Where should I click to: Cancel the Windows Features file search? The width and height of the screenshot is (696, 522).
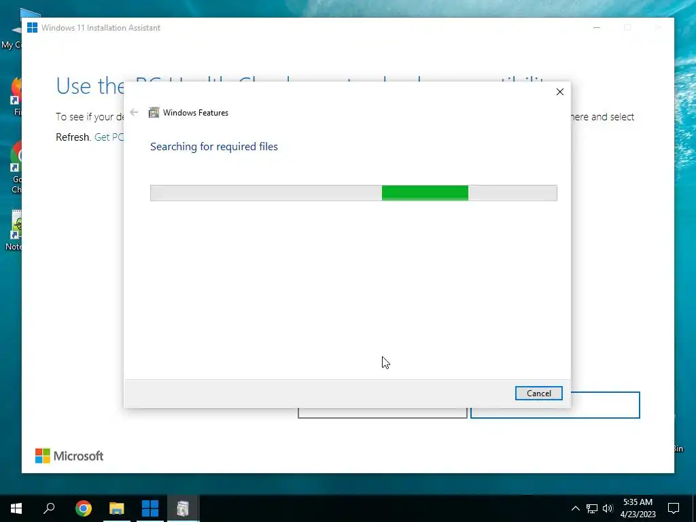click(538, 394)
